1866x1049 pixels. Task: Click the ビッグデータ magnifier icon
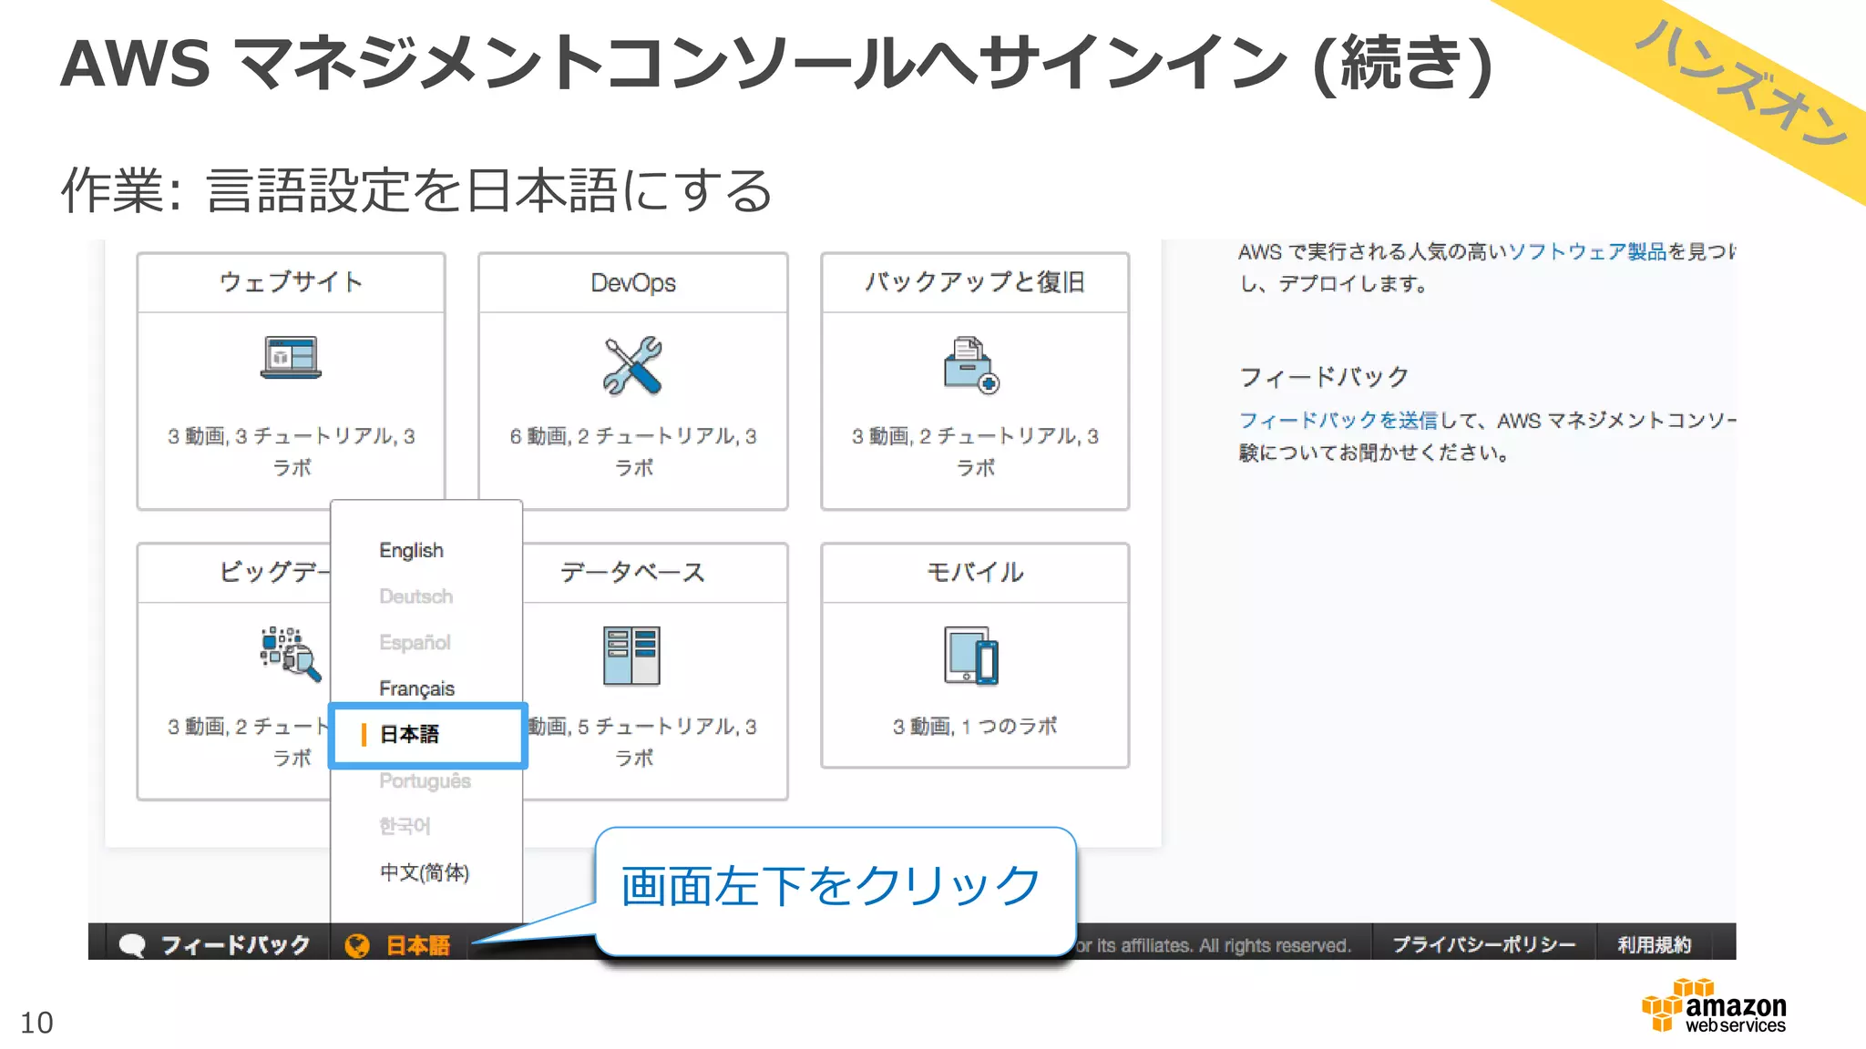291,654
